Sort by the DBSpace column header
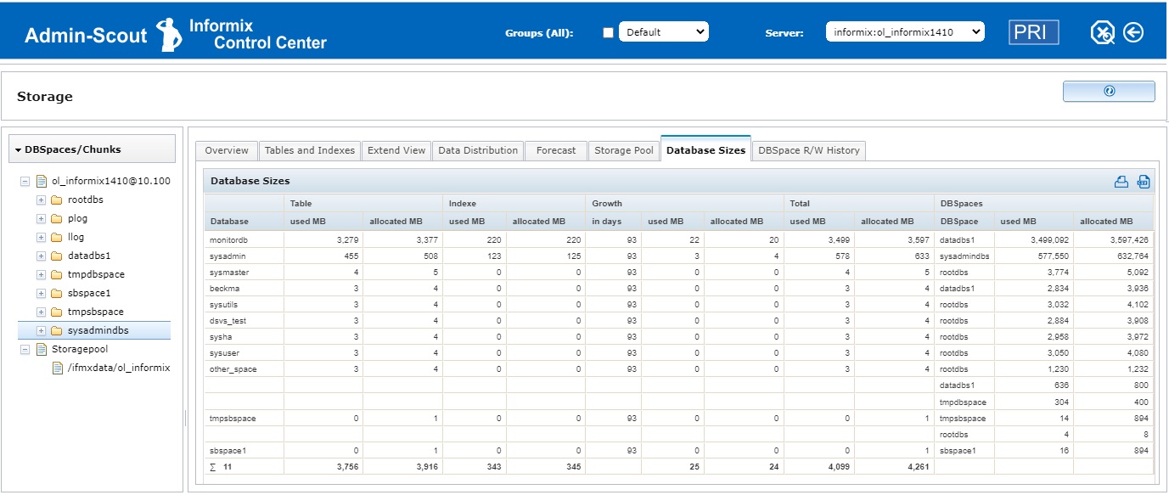This screenshot has width=1169, height=495. point(965,222)
